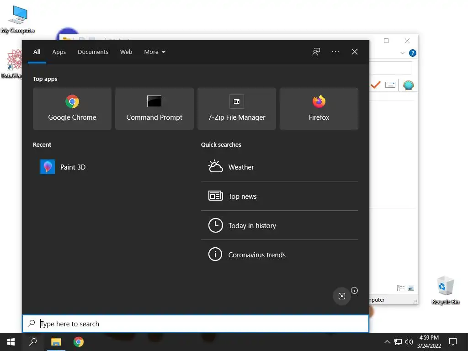The image size is (468, 351).
Task: Open Chrome from the taskbar
Action: pyautogui.click(x=79, y=342)
